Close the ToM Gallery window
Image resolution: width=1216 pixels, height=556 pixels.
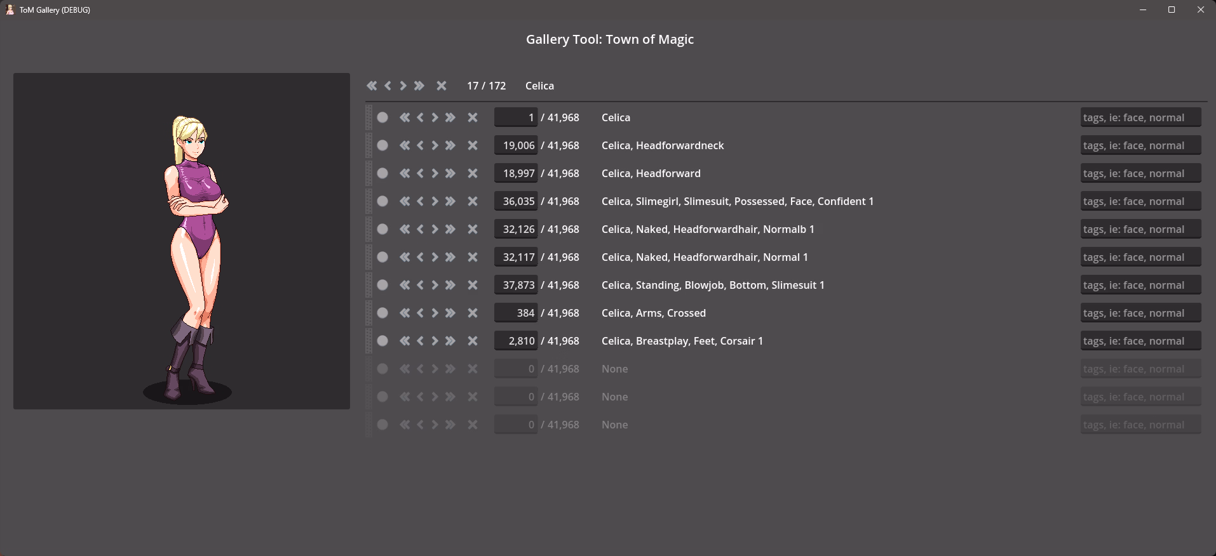1201,10
